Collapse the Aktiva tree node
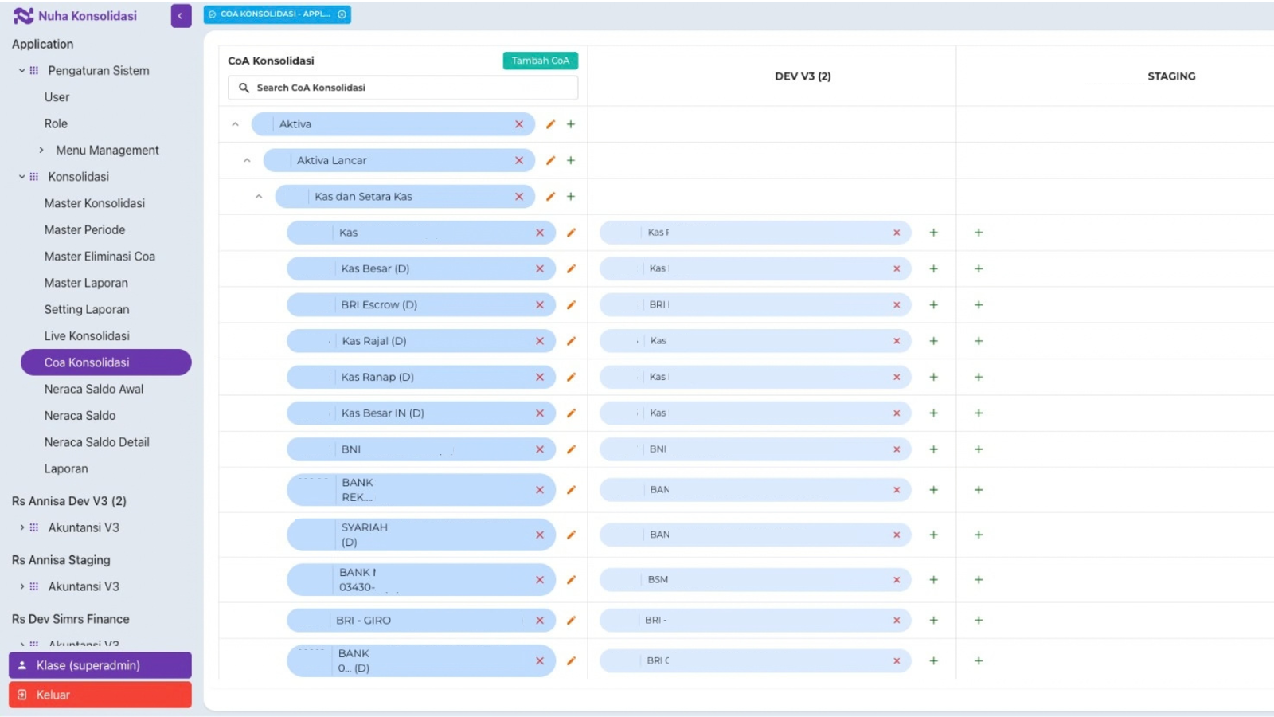The image size is (1274, 717). click(235, 124)
